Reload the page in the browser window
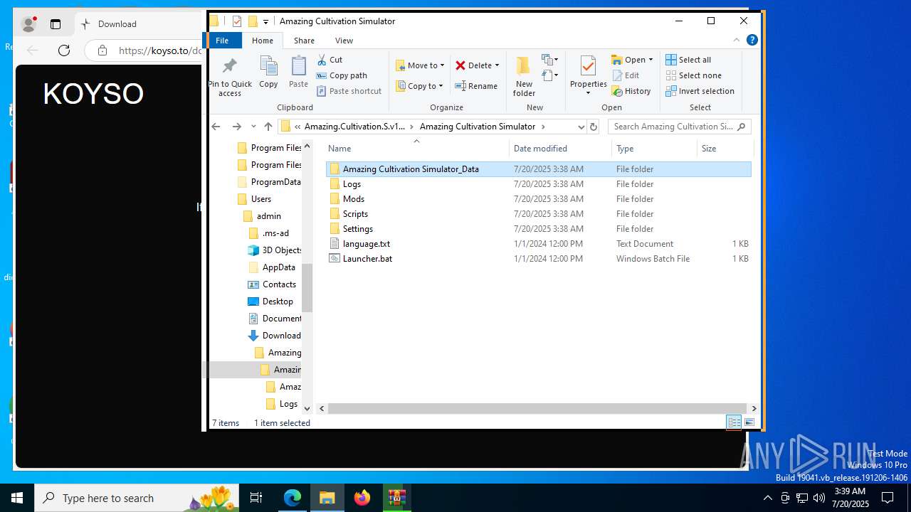This screenshot has height=512, width=911. pos(64,50)
